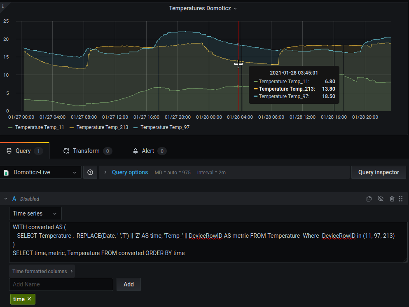Open color picker for Temp_11 legend swatch
The image size is (409, 307).
(10, 128)
